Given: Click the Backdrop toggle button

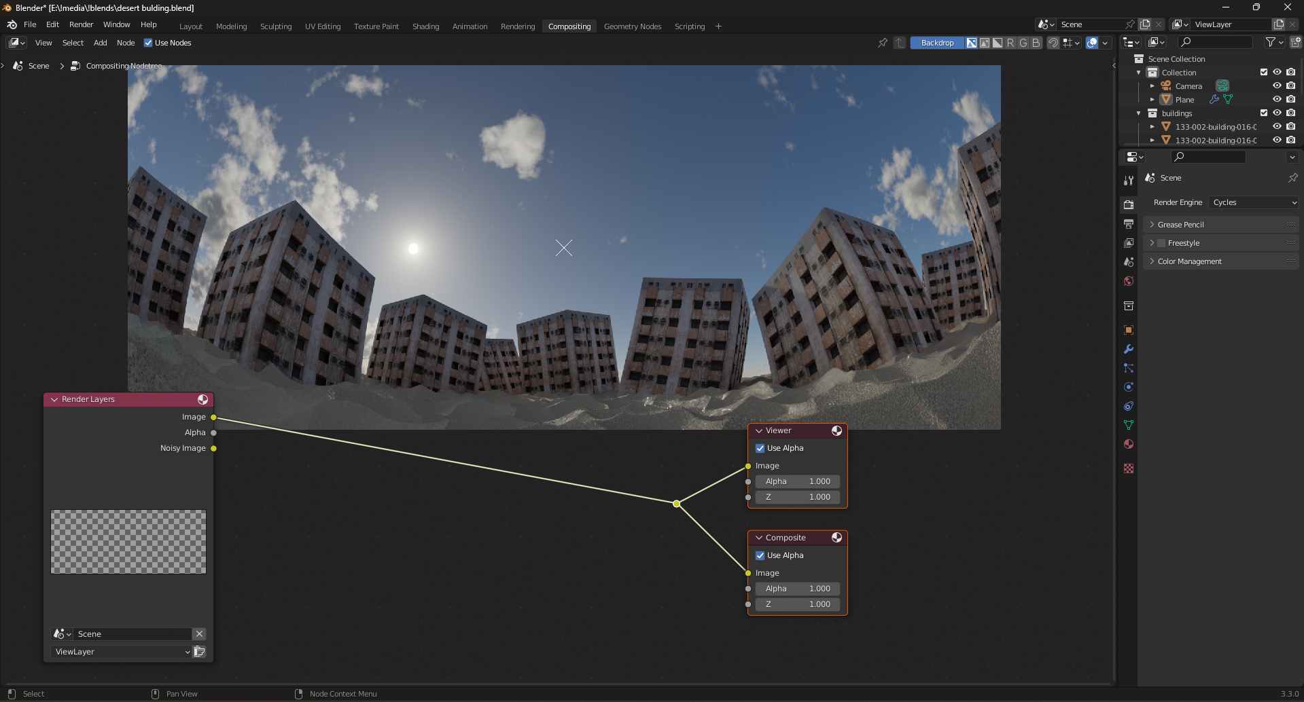Looking at the screenshot, I should tap(937, 42).
